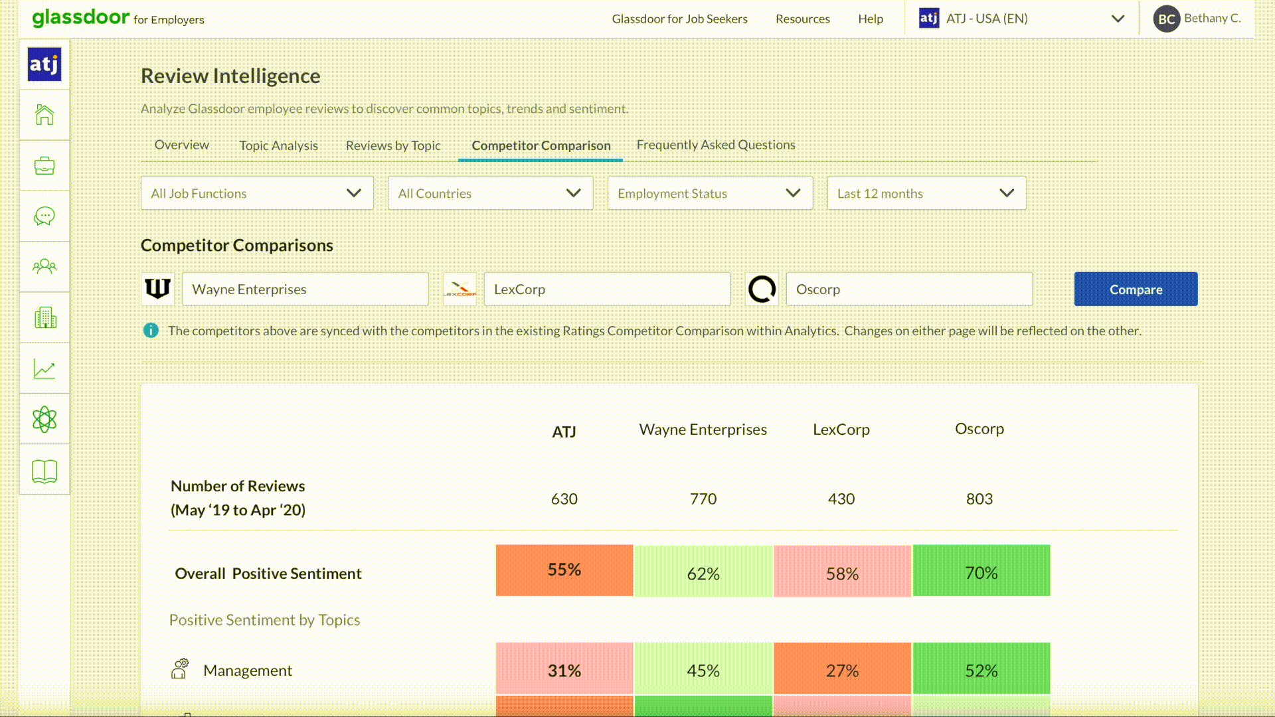
Task: Click the Oscorp column header
Action: point(979,429)
